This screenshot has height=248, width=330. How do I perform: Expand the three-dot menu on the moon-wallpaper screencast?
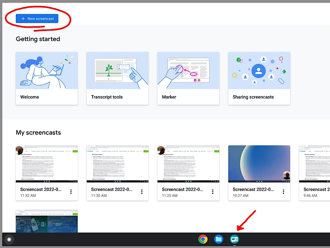point(283,191)
